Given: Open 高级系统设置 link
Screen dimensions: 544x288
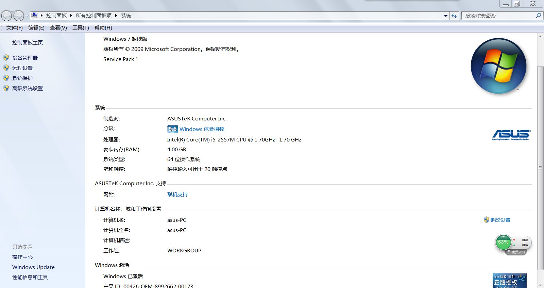Looking at the screenshot, I should (28, 89).
